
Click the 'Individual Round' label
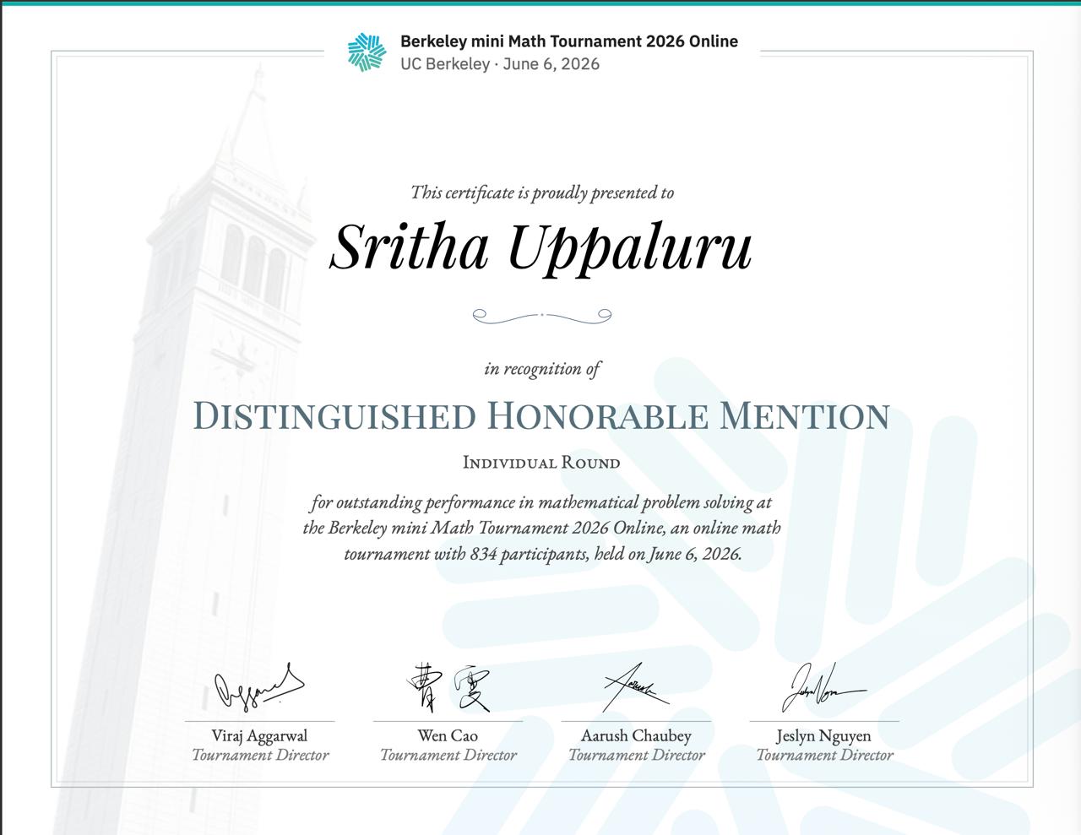click(x=541, y=463)
